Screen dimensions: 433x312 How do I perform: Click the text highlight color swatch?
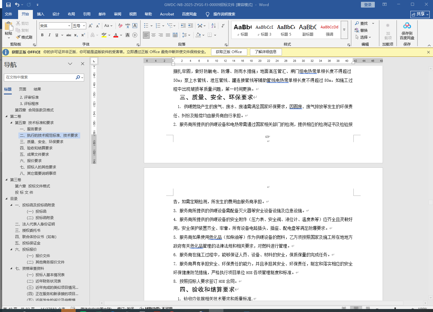[x=104, y=35]
